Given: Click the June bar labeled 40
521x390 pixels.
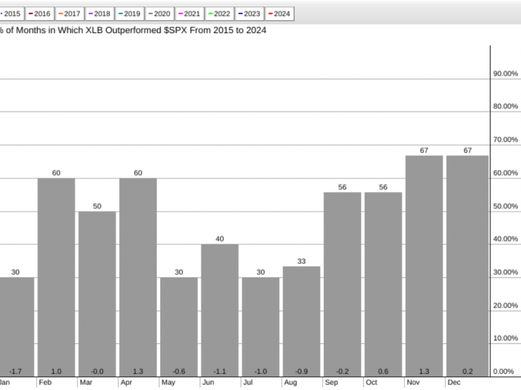Looking at the screenshot, I should tap(219, 311).
